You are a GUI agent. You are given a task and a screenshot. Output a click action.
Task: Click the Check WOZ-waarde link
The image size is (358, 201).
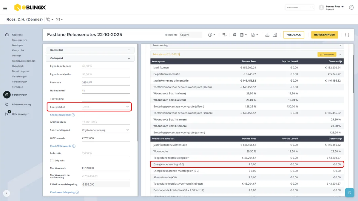[x=63, y=146]
